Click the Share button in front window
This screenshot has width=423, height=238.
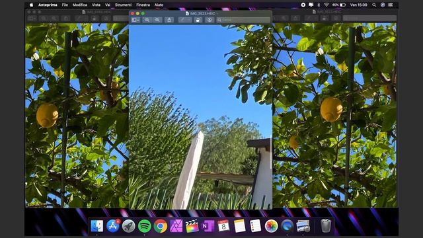(169, 20)
